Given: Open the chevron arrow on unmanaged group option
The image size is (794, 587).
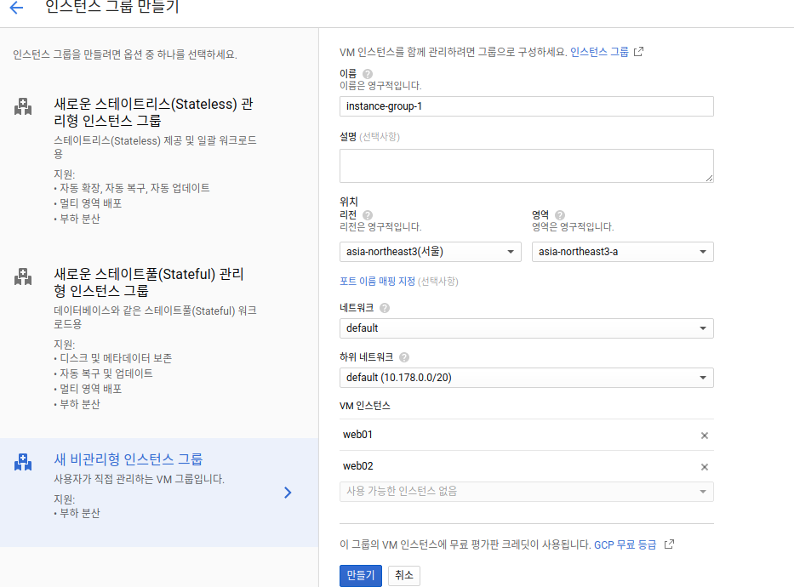Looking at the screenshot, I should [288, 493].
